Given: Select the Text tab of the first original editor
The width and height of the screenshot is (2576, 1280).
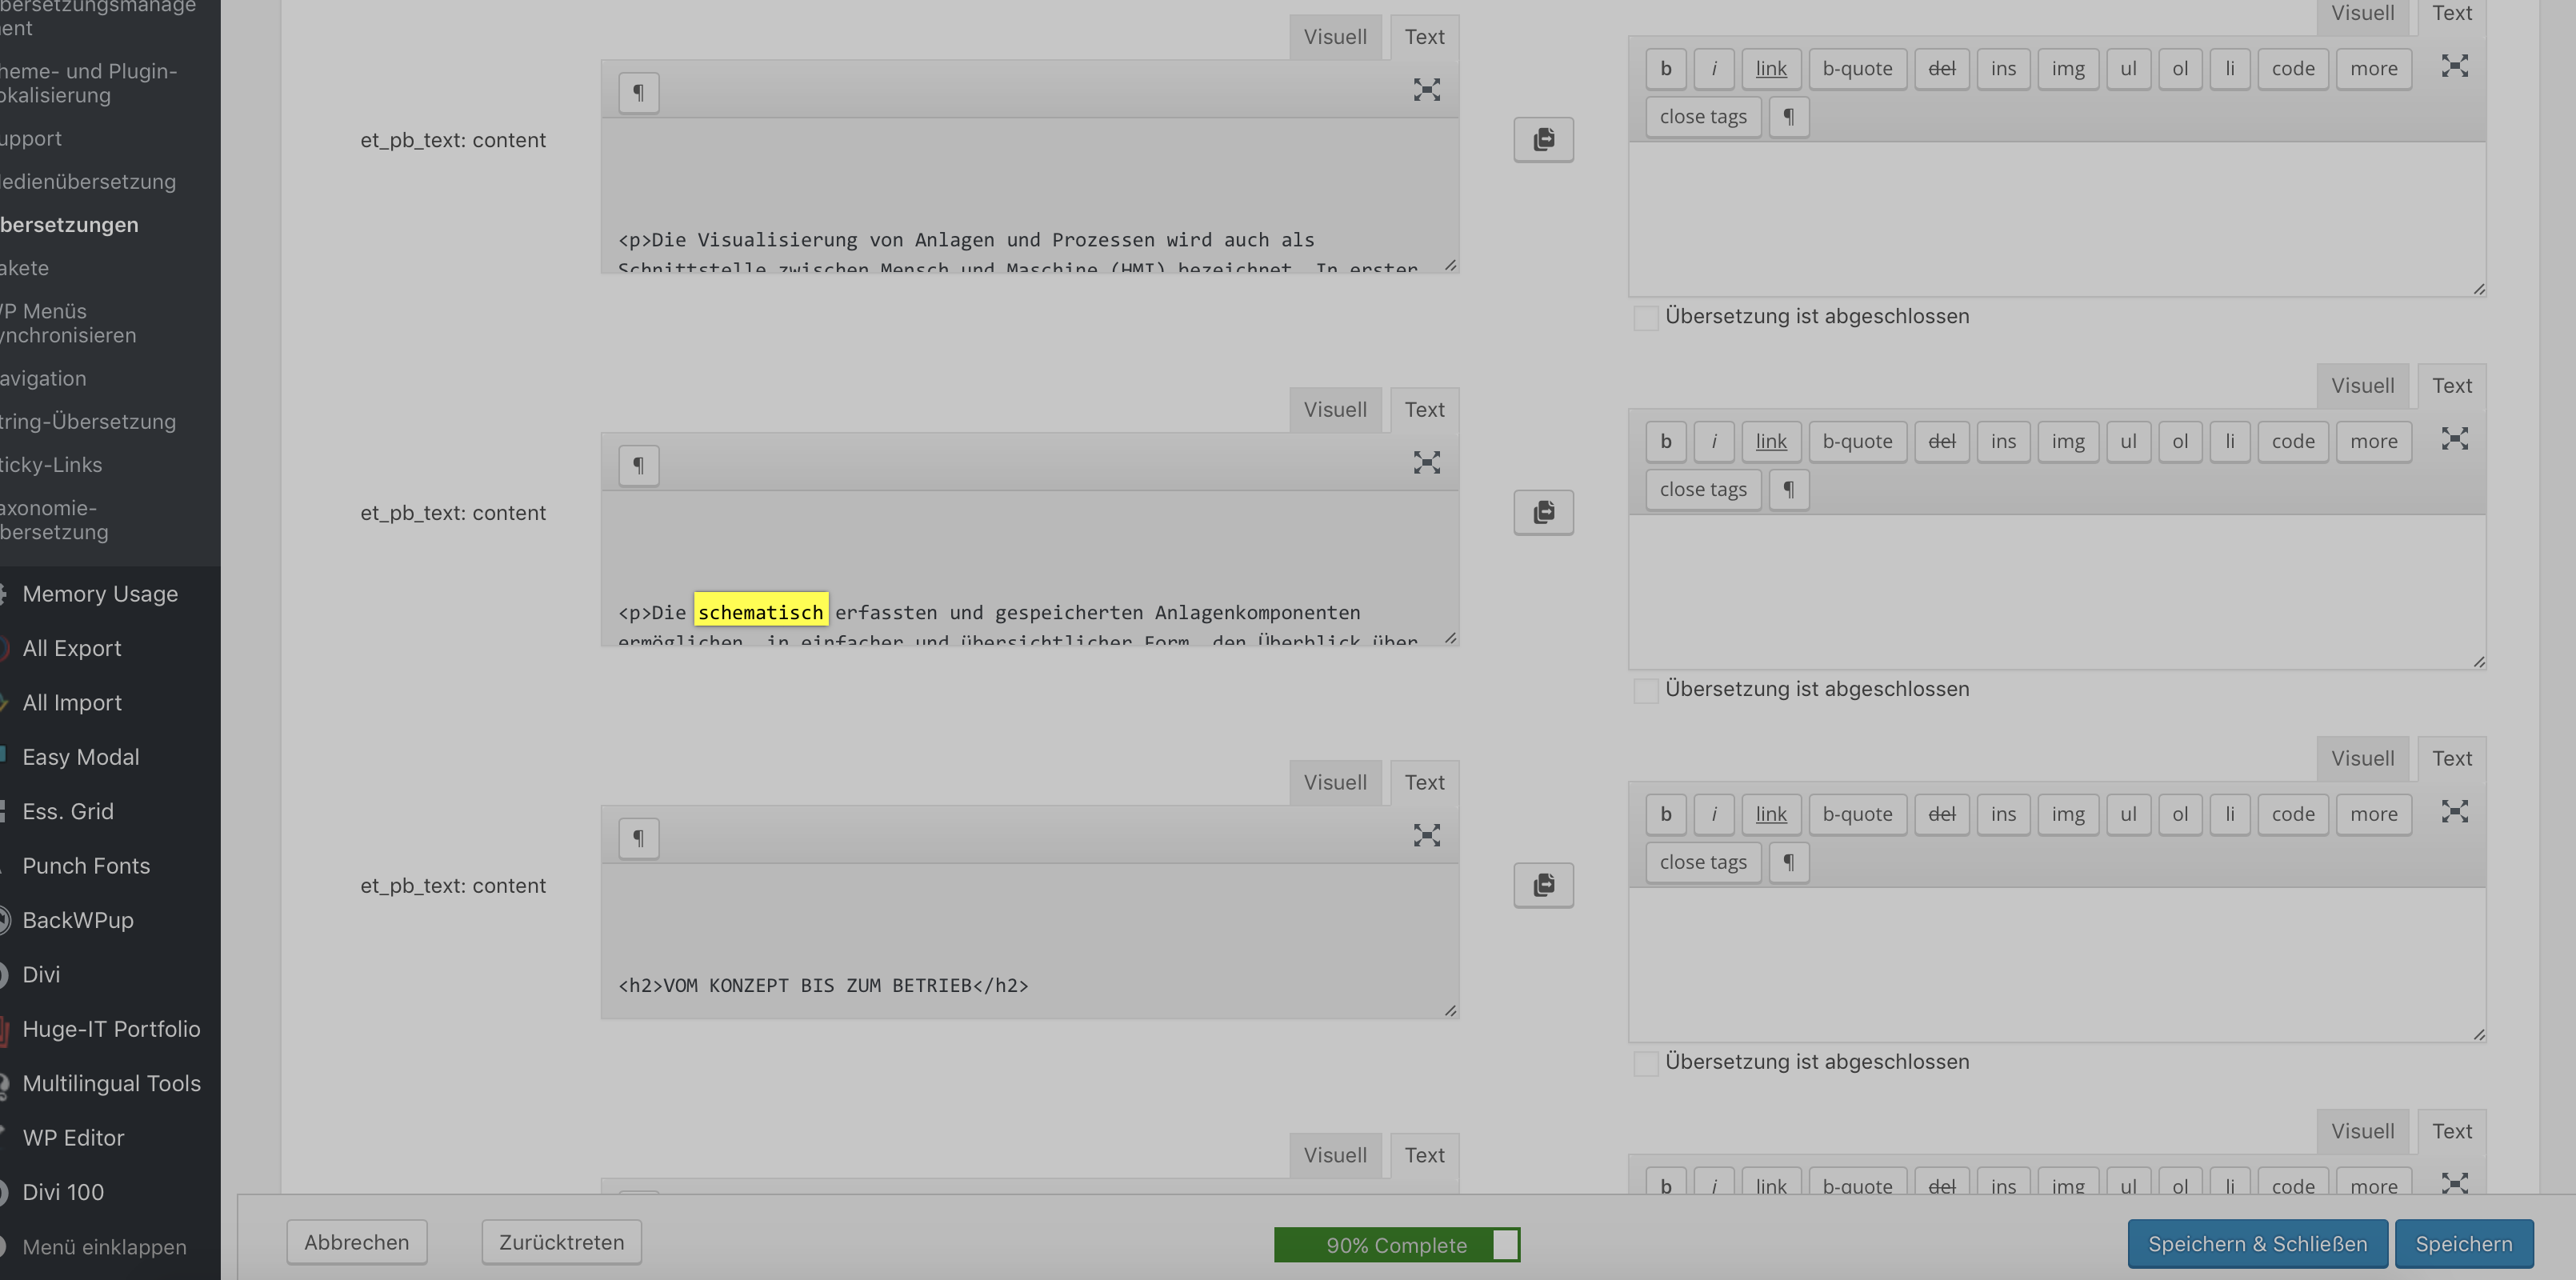Looking at the screenshot, I should click(1424, 37).
